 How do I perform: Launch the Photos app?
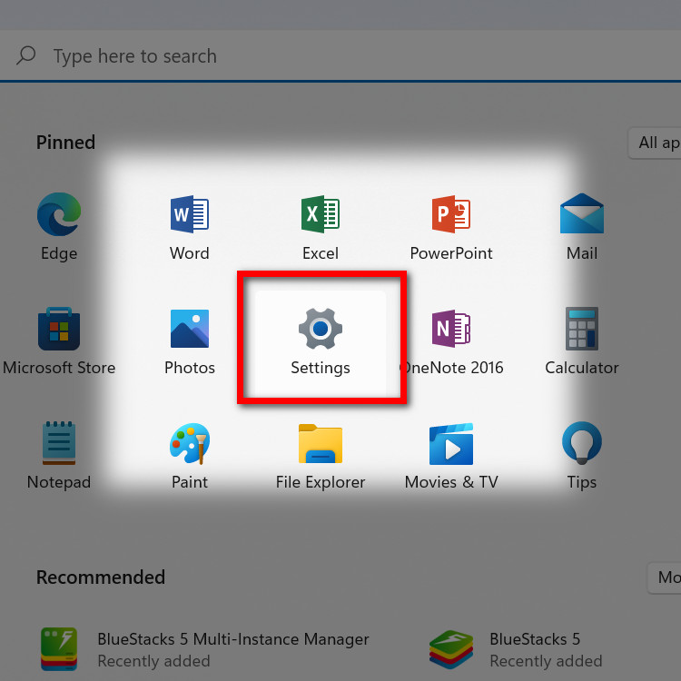click(x=190, y=341)
